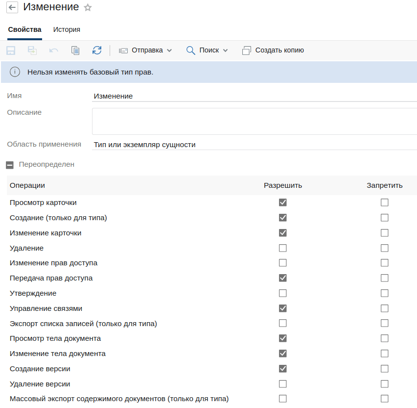Click into the Описание text area
Image resolution: width=417 pixels, height=408 pixels.
pyautogui.click(x=255, y=121)
